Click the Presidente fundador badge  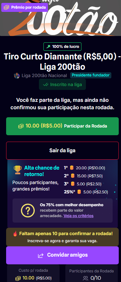point(91,75)
